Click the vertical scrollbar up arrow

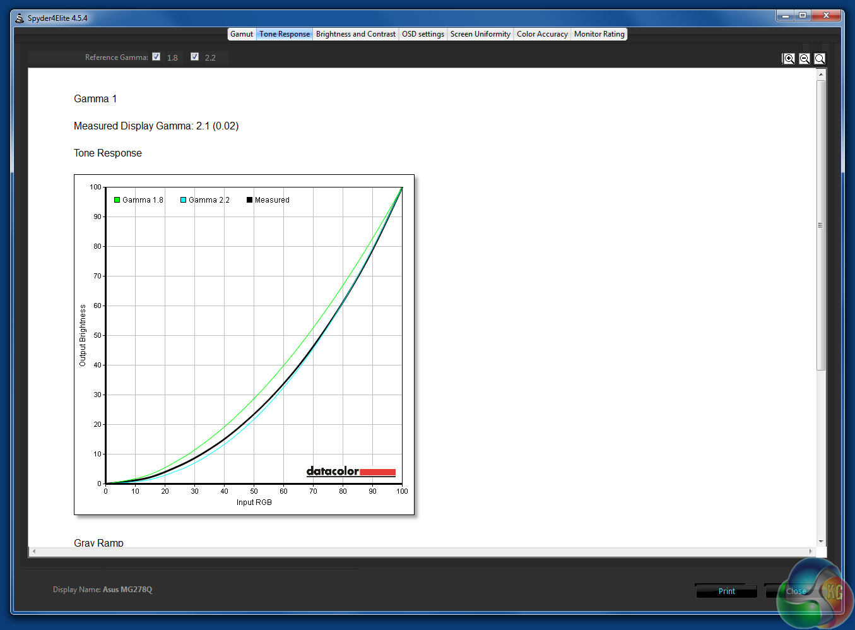[821, 74]
